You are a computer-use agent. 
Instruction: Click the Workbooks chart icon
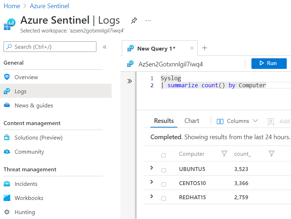tap(7, 198)
